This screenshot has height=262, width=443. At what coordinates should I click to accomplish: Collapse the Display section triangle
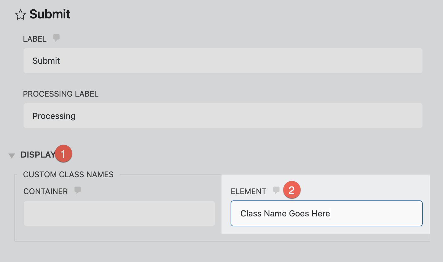pos(12,155)
